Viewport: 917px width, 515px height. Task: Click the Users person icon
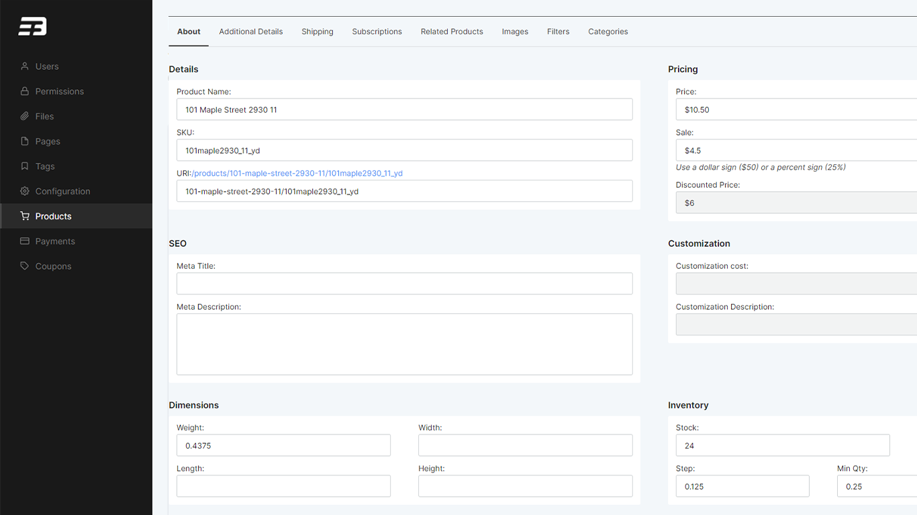pos(25,66)
